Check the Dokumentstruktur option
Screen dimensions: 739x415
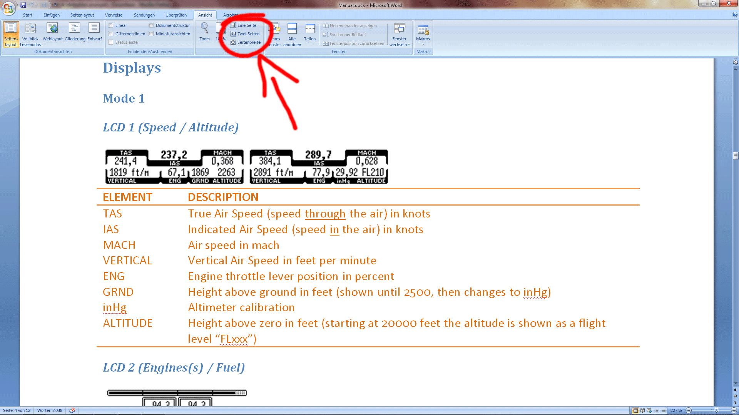pos(151,25)
